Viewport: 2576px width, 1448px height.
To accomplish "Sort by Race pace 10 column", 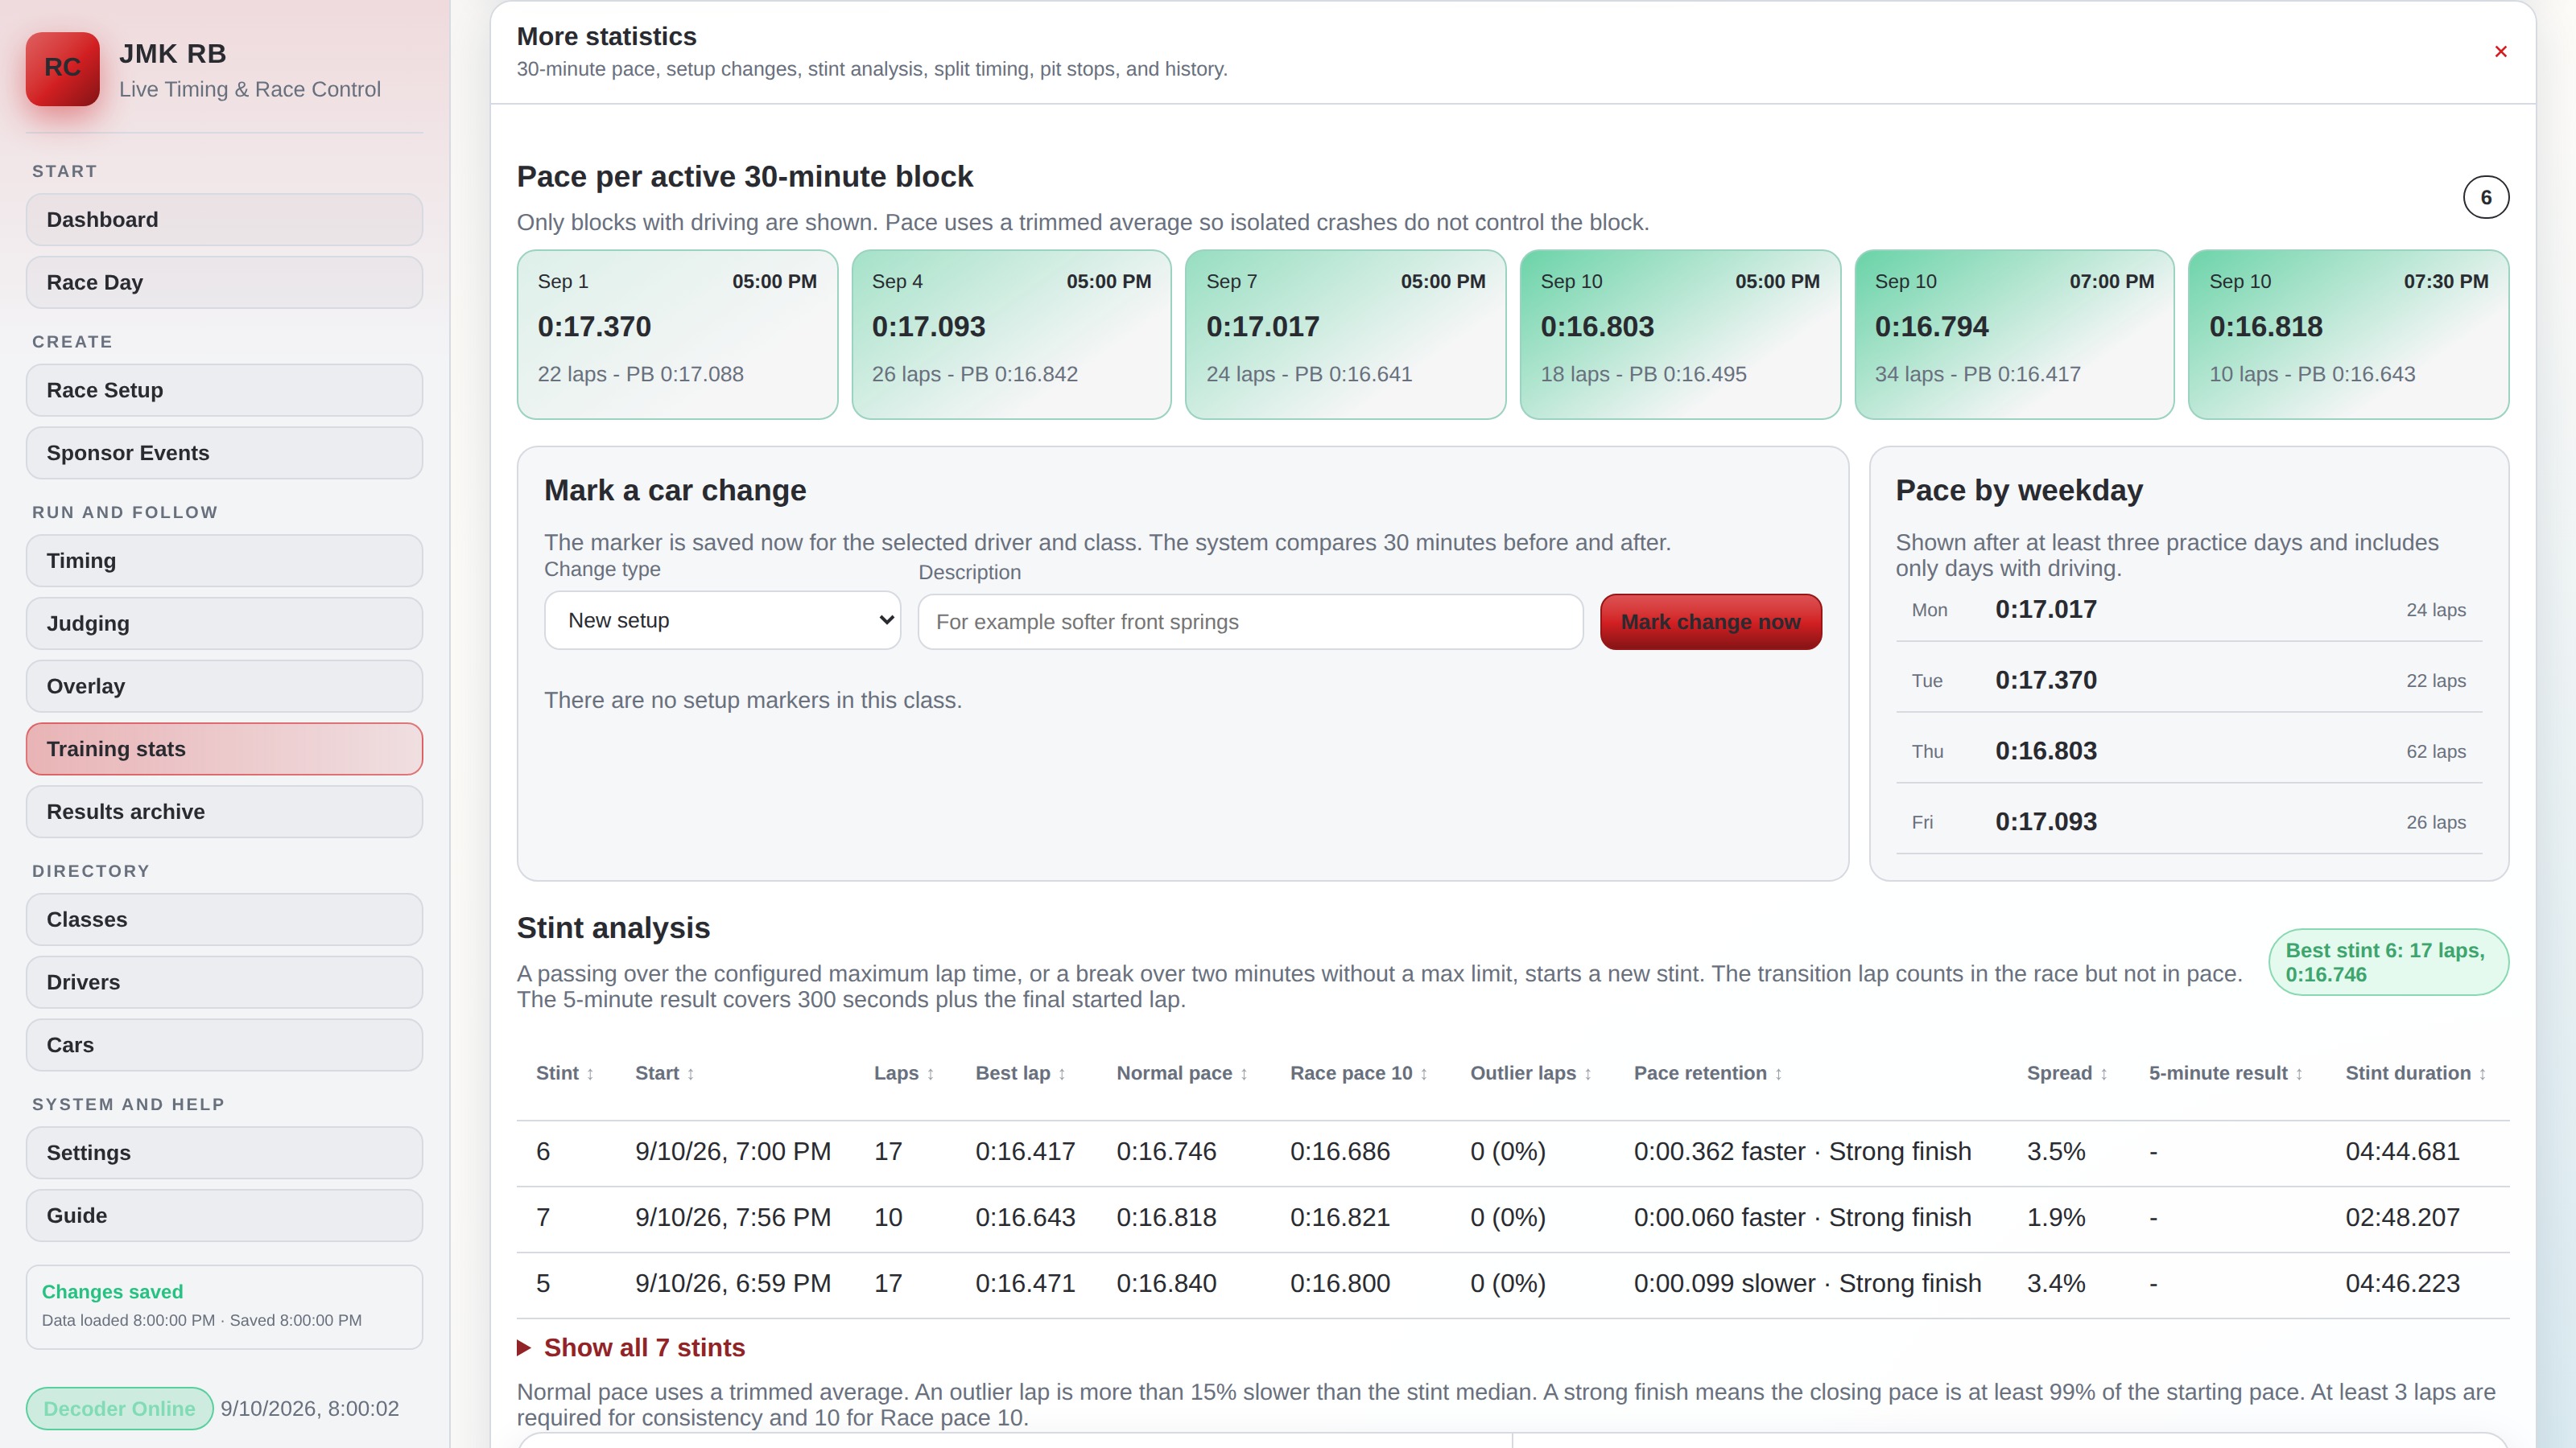I will 1359,1073.
